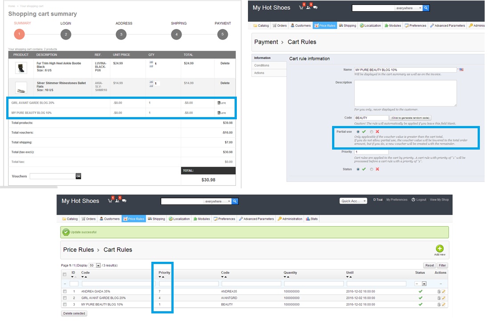Switch to the Conditions tab of the cart rule
The height and width of the screenshot is (321, 491).
[x=269, y=65]
